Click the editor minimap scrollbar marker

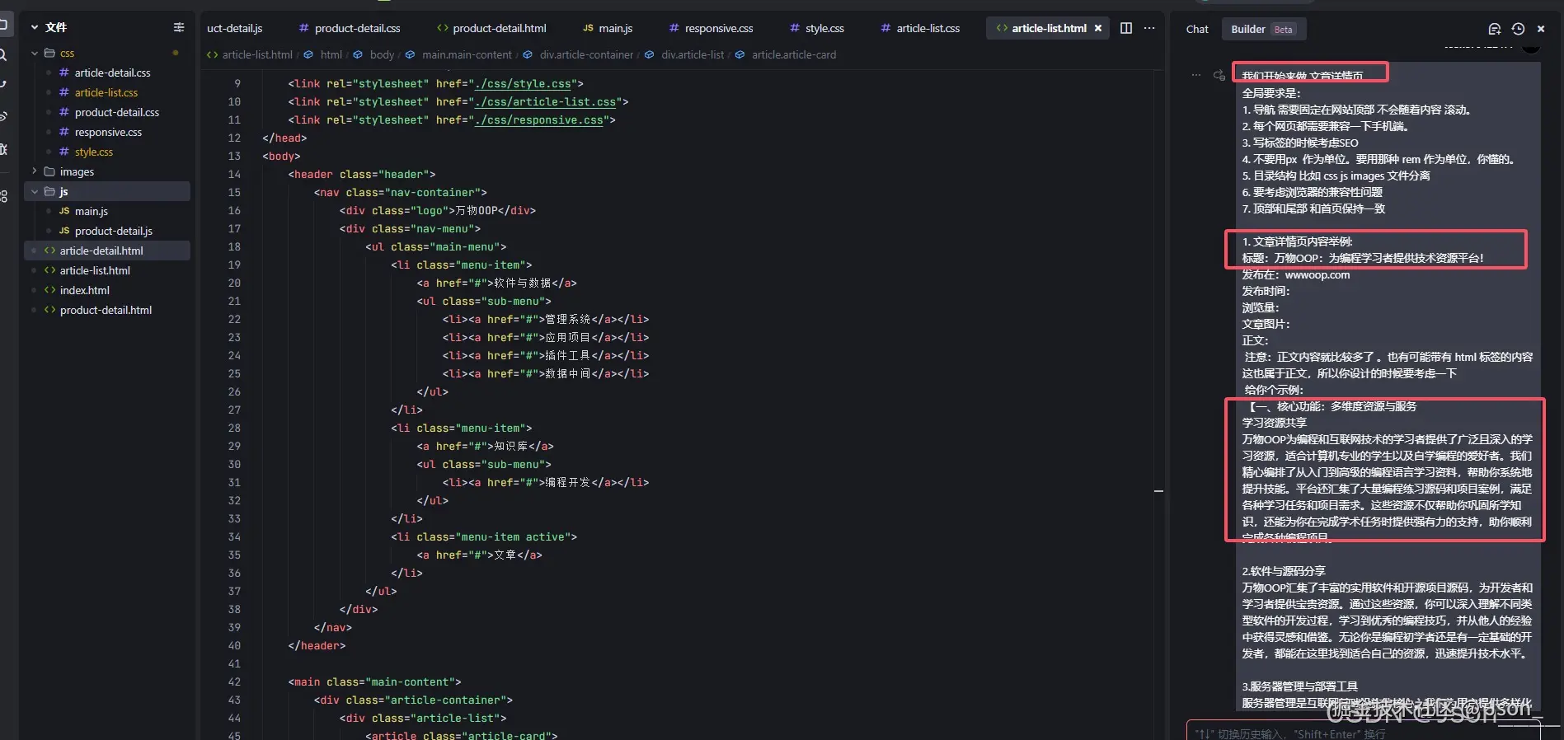pos(1158,490)
